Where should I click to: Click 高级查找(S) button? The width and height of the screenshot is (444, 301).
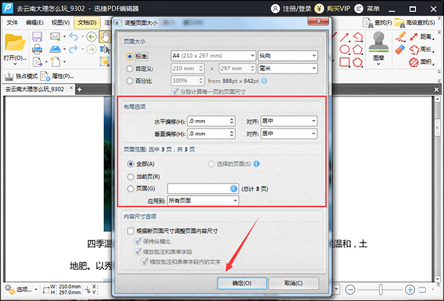[415, 23]
